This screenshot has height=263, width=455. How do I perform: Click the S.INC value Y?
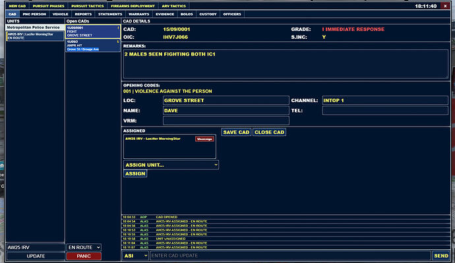(x=324, y=37)
